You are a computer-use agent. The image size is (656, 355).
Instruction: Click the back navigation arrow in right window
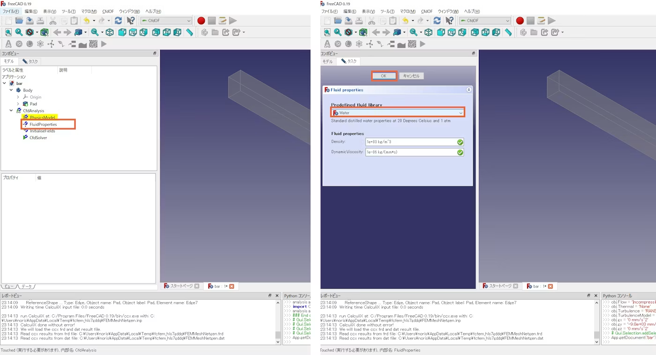(x=376, y=32)
